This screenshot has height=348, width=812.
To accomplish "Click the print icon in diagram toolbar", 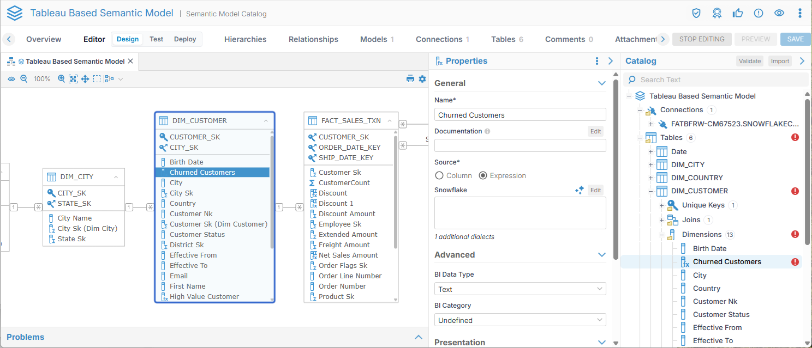I will coord(410,79).
